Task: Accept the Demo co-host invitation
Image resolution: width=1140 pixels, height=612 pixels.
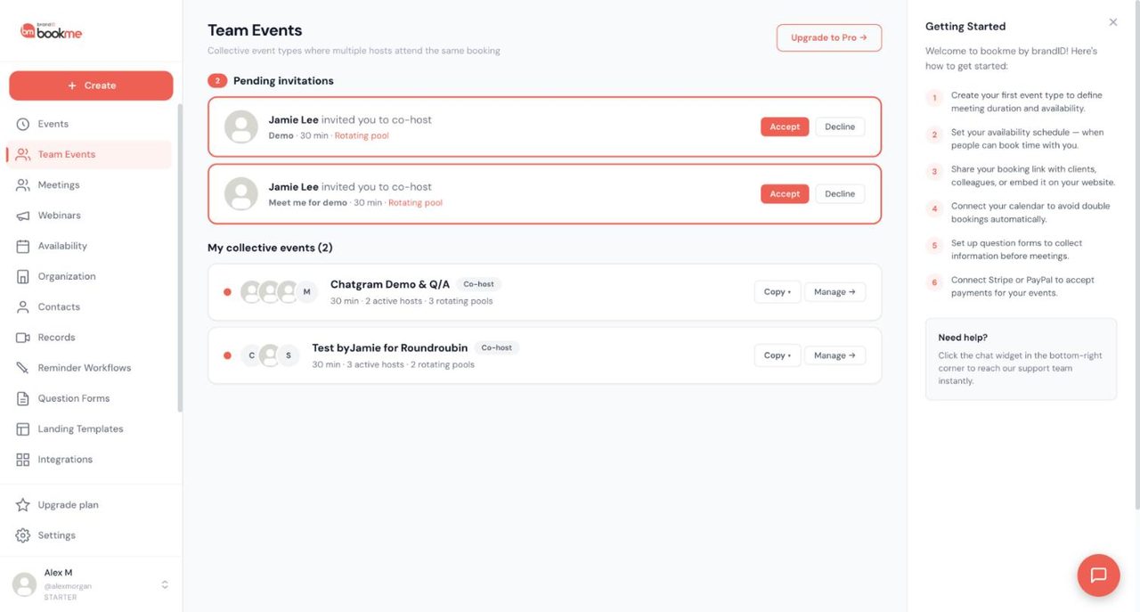Action: (x=785, y=126)
